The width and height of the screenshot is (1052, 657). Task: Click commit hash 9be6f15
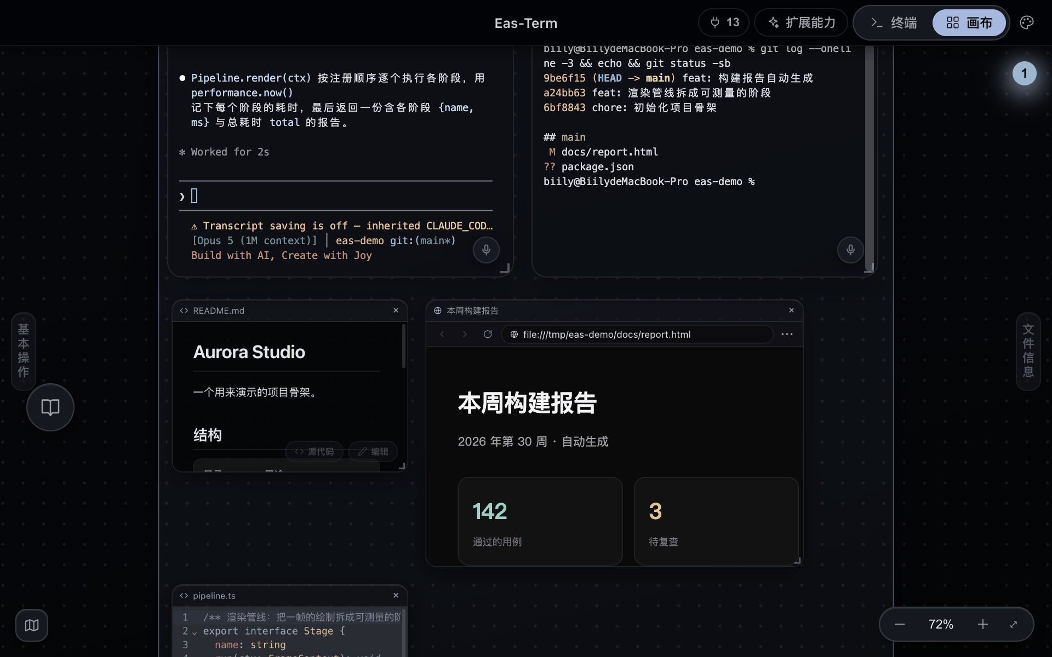point(564,78)
